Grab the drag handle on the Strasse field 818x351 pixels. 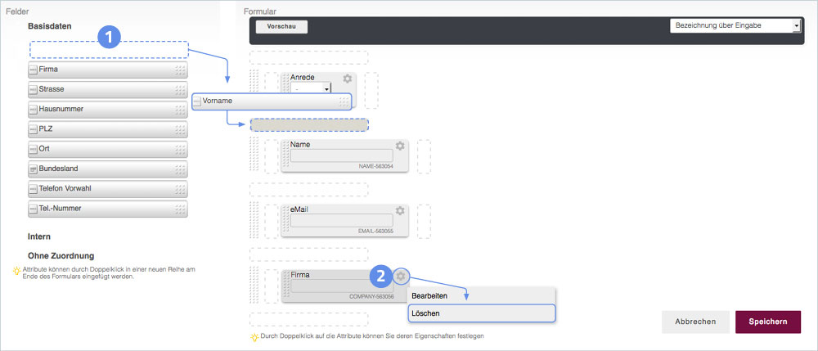pyautogui.click(x=180, y=90)
